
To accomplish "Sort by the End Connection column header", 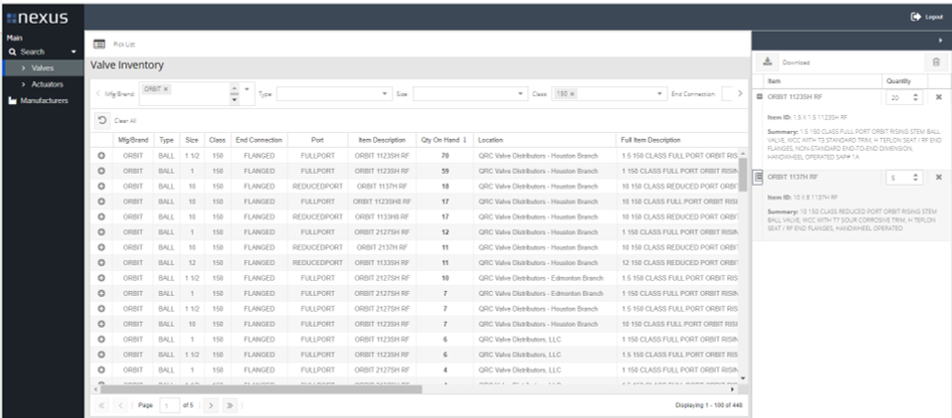I will (x=259, y=140).
